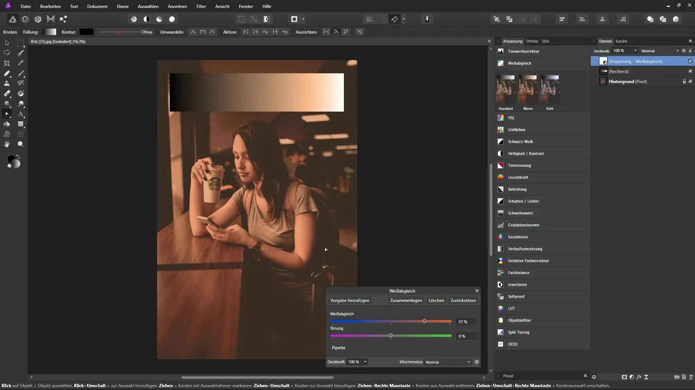Click the Zusammenlegen button
695x390 pixels.
(x=406, y=300)
